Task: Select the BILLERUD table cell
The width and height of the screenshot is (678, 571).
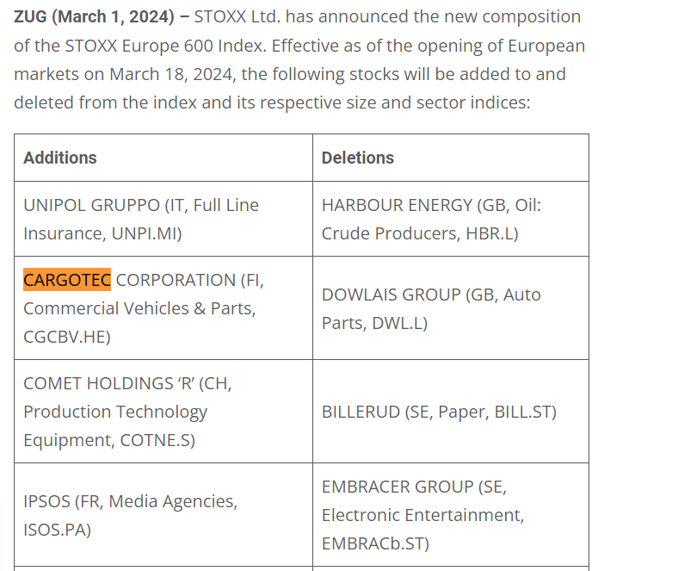Action: point(439,412)
